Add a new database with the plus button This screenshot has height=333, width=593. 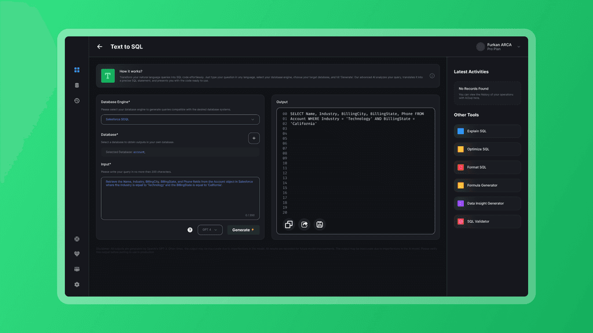coord(255,138)
